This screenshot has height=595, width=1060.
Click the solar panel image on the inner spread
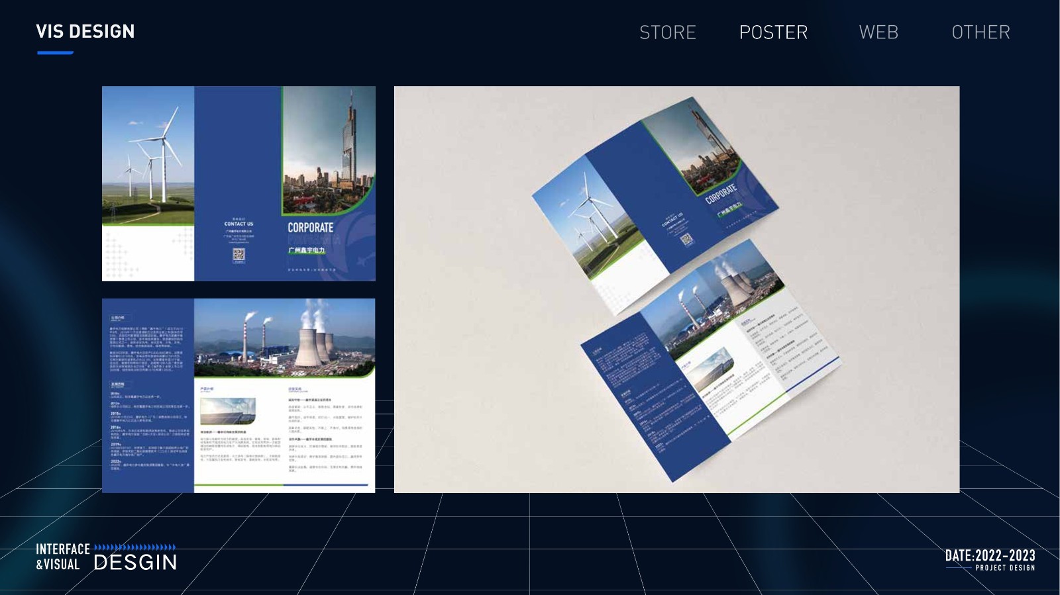coord(227,411)
